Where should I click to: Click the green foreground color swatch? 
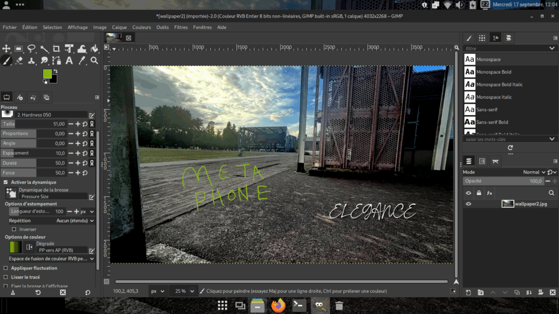(x=47, y=74)
